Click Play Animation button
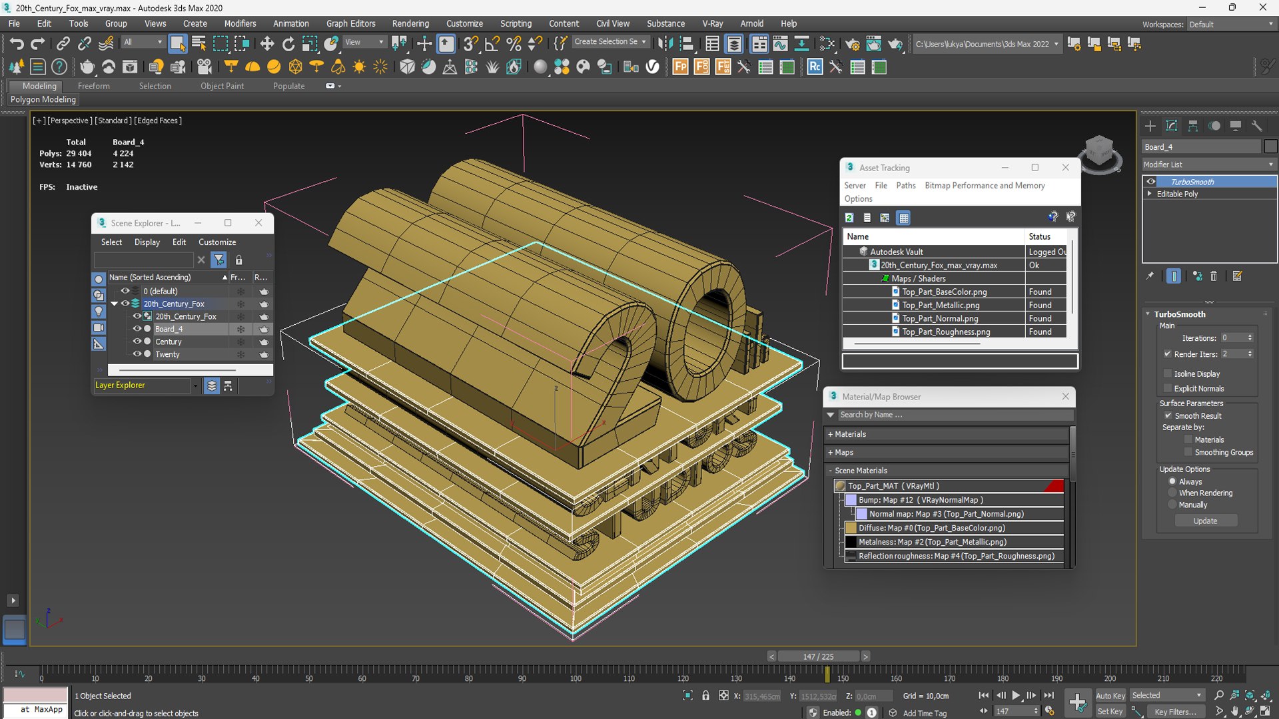1279x719 pixels. coord(1016,695)
